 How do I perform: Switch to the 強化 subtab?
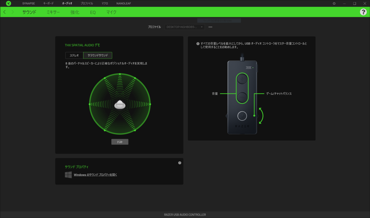(75, 12)
